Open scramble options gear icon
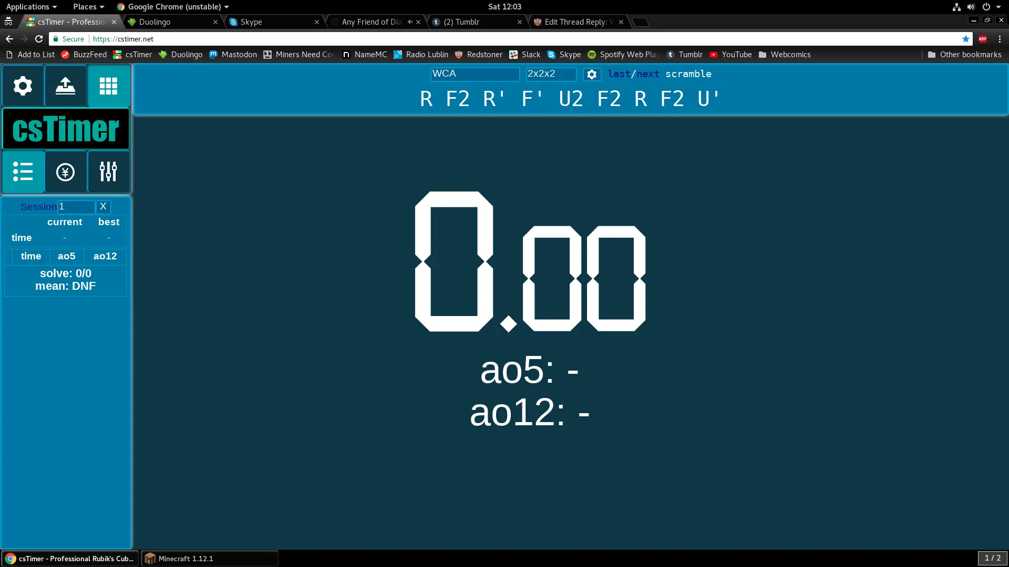This screenshot has height=567, width=1009. click(592, 75)
